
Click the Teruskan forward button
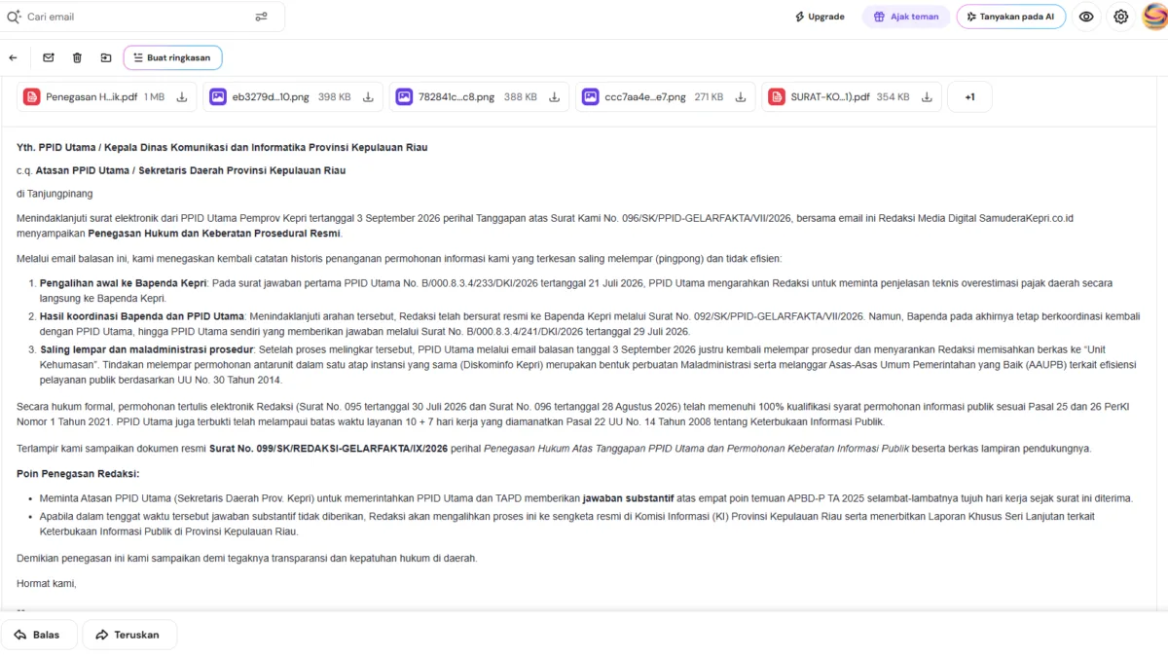pyautogui.click(x=129, y=635)
